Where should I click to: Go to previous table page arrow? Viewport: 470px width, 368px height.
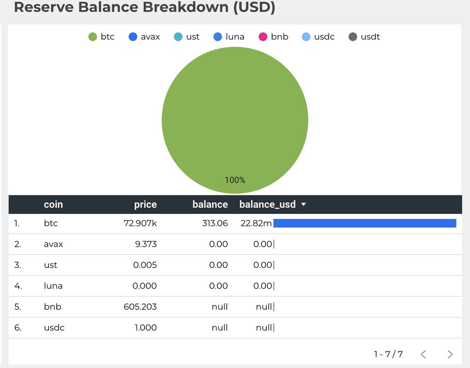tap(423, 354)
